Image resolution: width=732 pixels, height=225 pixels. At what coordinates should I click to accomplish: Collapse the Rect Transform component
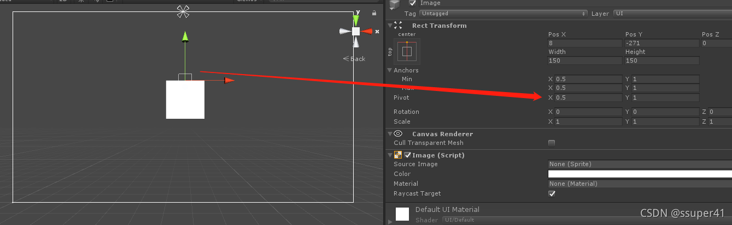tap(389, 25)
